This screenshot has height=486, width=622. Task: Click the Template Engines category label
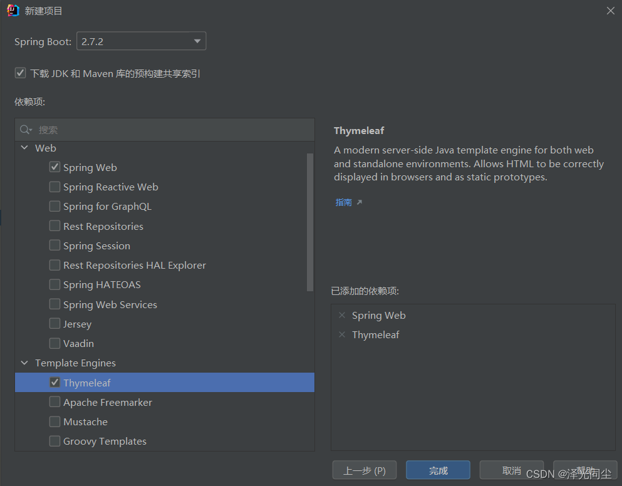(x=75, y=363)
